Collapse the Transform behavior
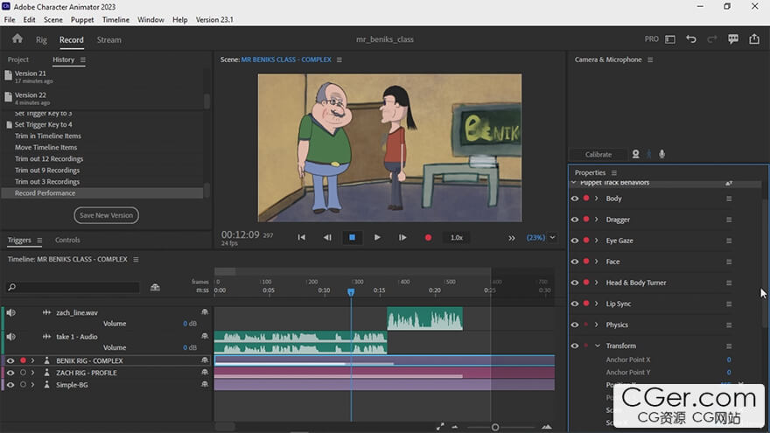This screenshot has width=770, height=433. (598, 346)
